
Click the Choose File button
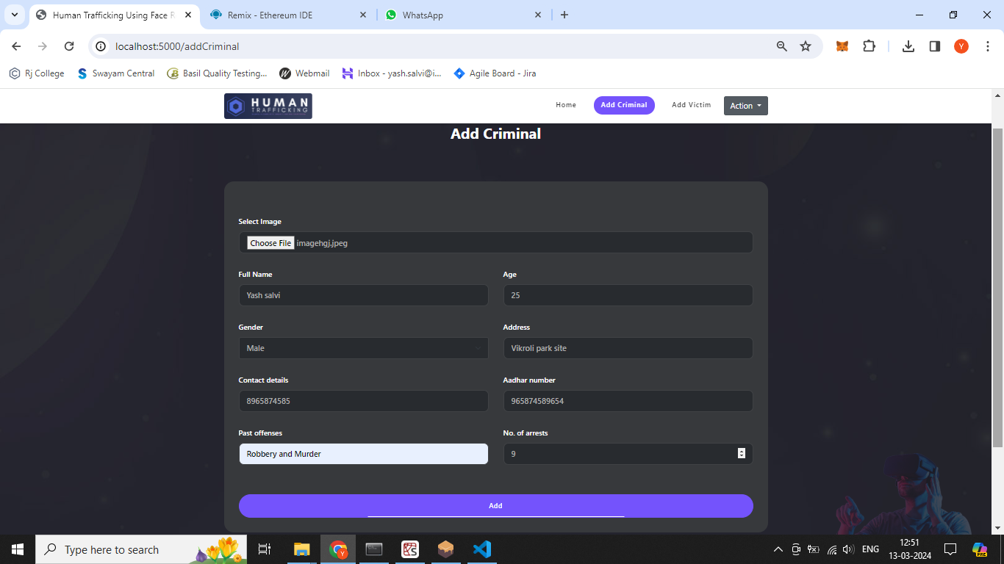point(270,243)
